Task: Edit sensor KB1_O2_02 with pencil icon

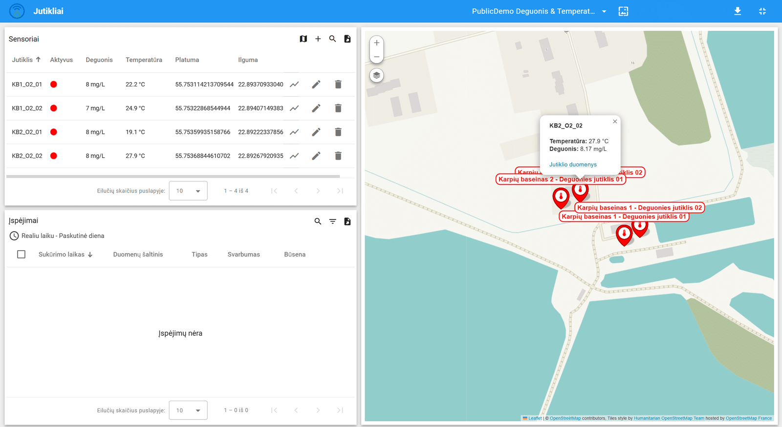Action: [316, 108]
